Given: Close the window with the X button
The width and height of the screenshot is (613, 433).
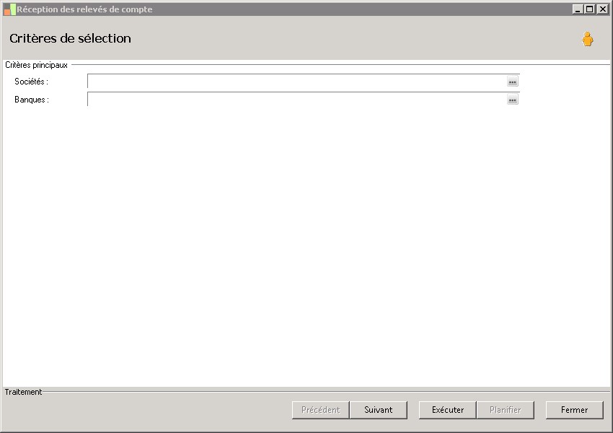Looking at the screenshot, I should (x=602, y=9).
